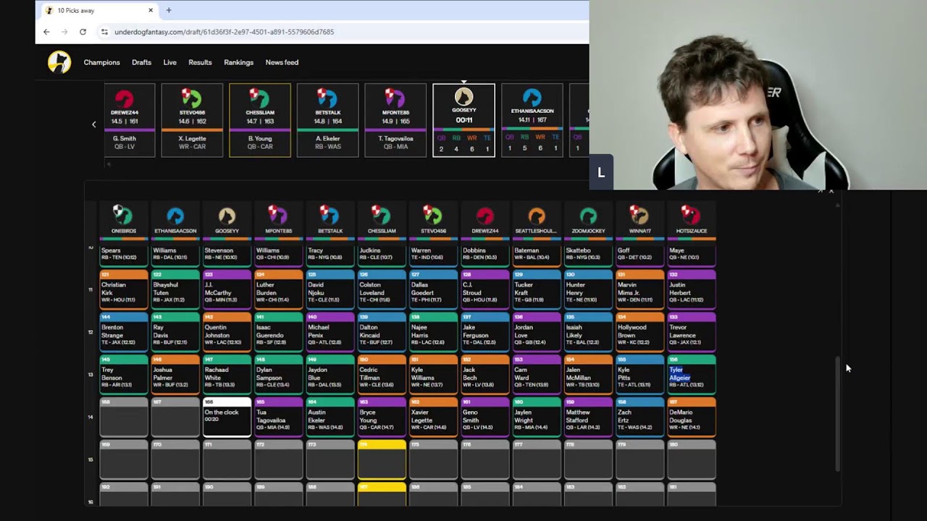Click the Underdog Fantasy logo icon
Image resolution: width=927 pixels, height=521 pixels.
[x=59, y=62]
